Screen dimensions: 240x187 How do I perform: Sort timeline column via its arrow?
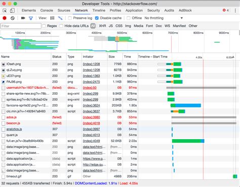233,57
